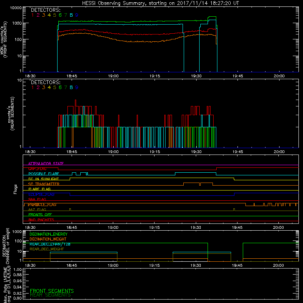
Task: Select detector 7 in rear segments legend
Action: tap(66, 87)
